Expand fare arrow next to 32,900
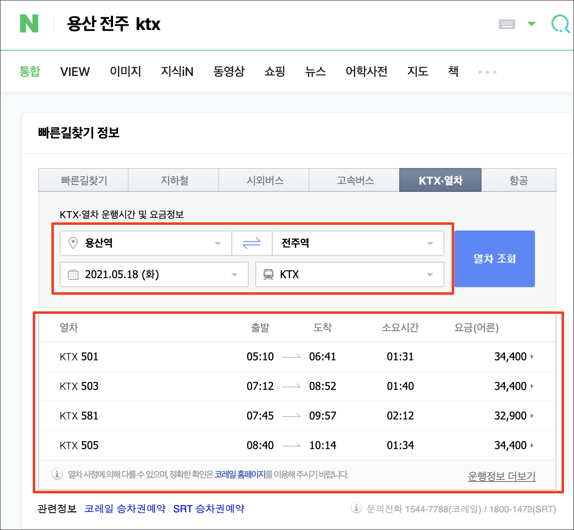The width and height of the screenshot is (574, 530). 532,416
